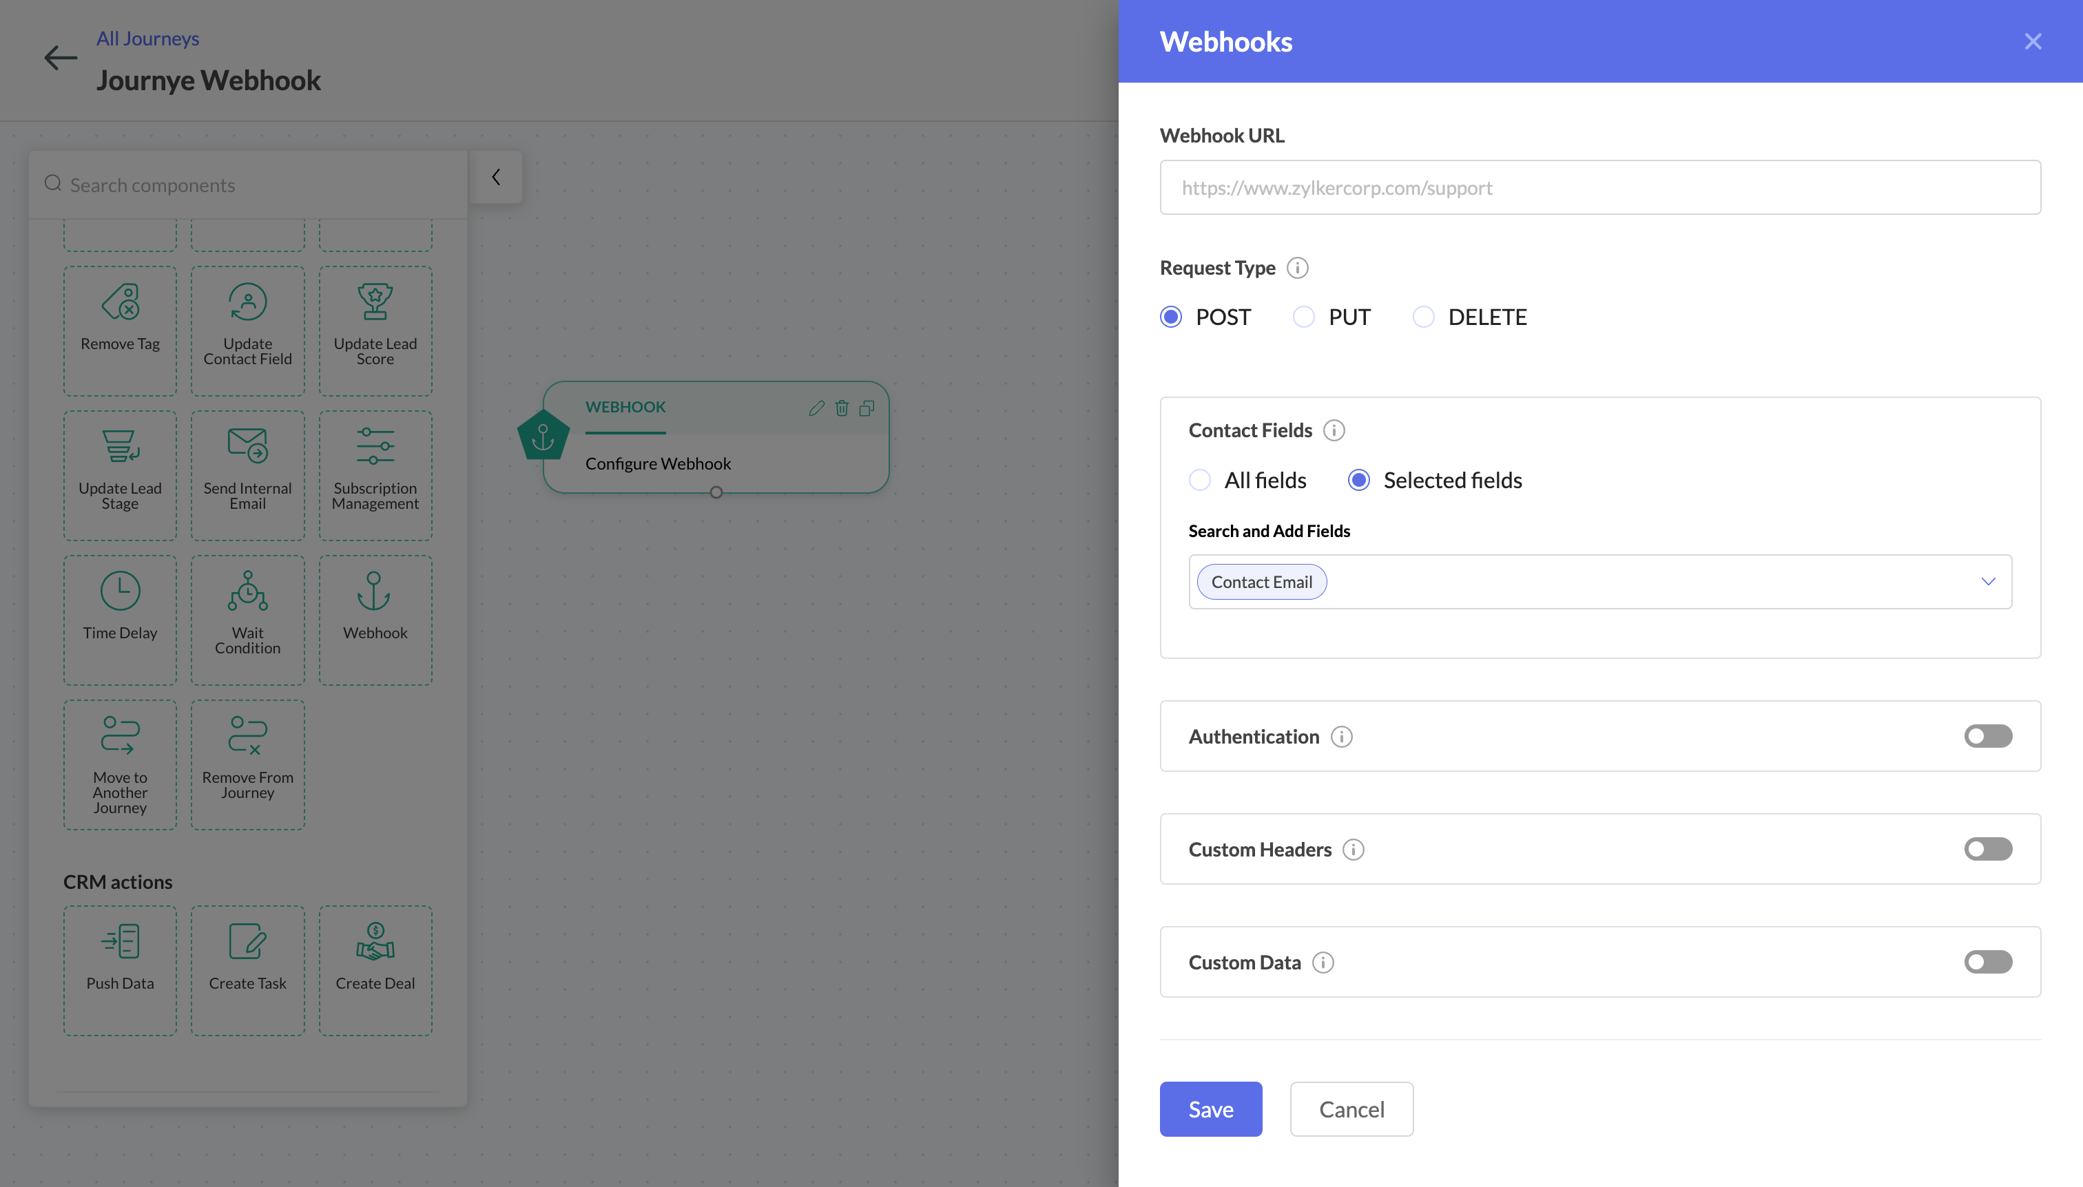Open the All Journeys link
Image resolution: width=2083 pixels, height=1187 pixels.
(147, 39)
